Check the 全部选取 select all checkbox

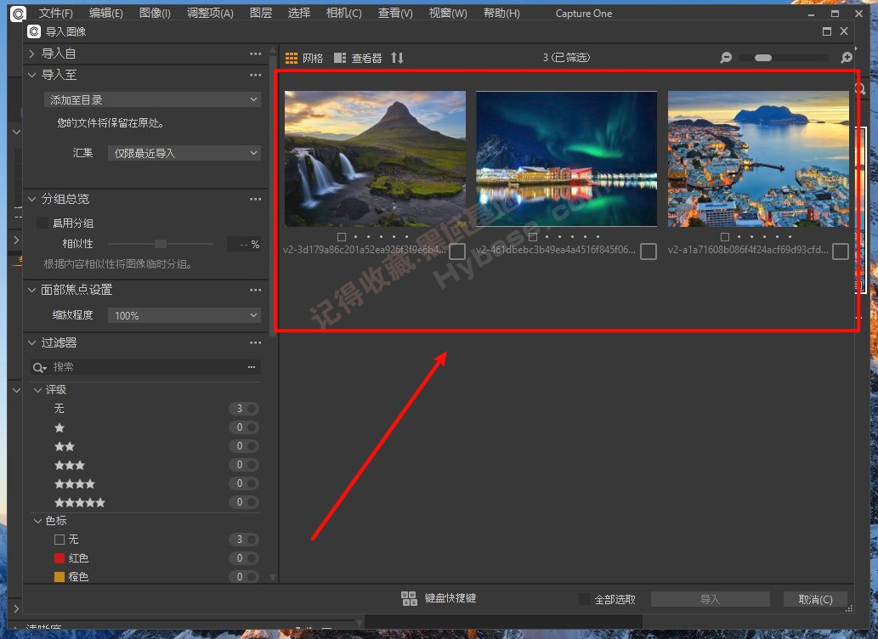585,599
